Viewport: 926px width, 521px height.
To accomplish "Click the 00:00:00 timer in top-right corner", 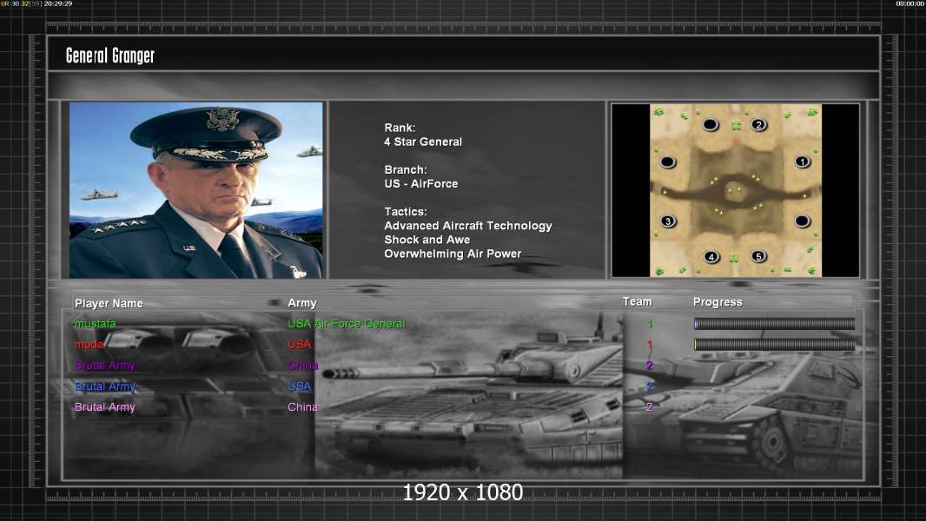I will (x=910, y=3).
